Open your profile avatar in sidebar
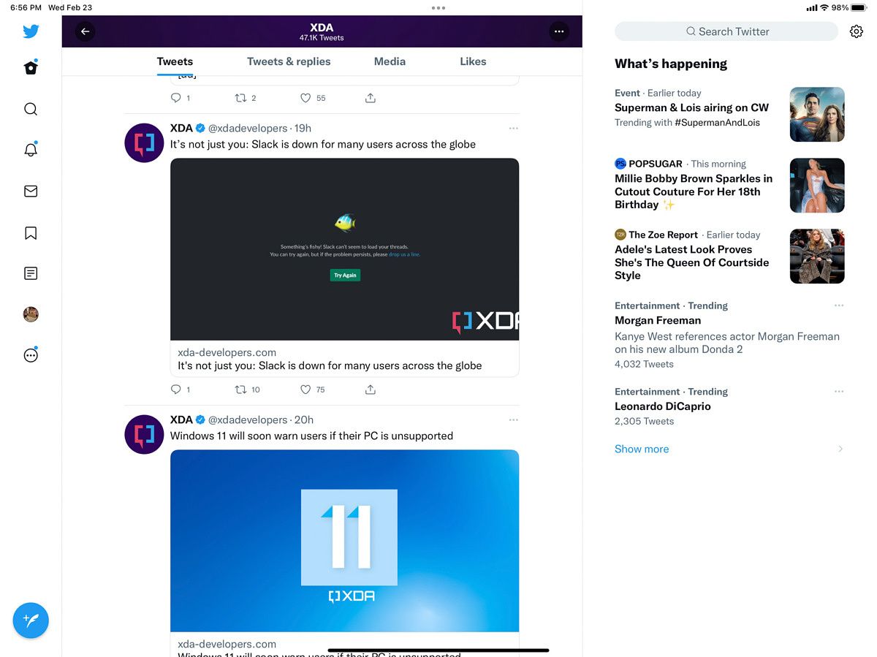This screenshot has width=877, height=657. click(31, 314)
